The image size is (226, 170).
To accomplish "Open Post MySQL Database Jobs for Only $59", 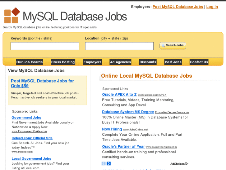I will (x=42, y=83).
